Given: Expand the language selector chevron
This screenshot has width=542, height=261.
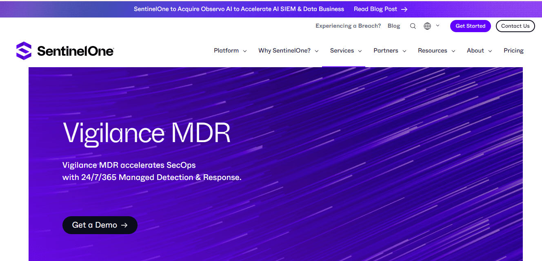Looking at the screenshot, I should pyautogui.click(x=438, y=26).
